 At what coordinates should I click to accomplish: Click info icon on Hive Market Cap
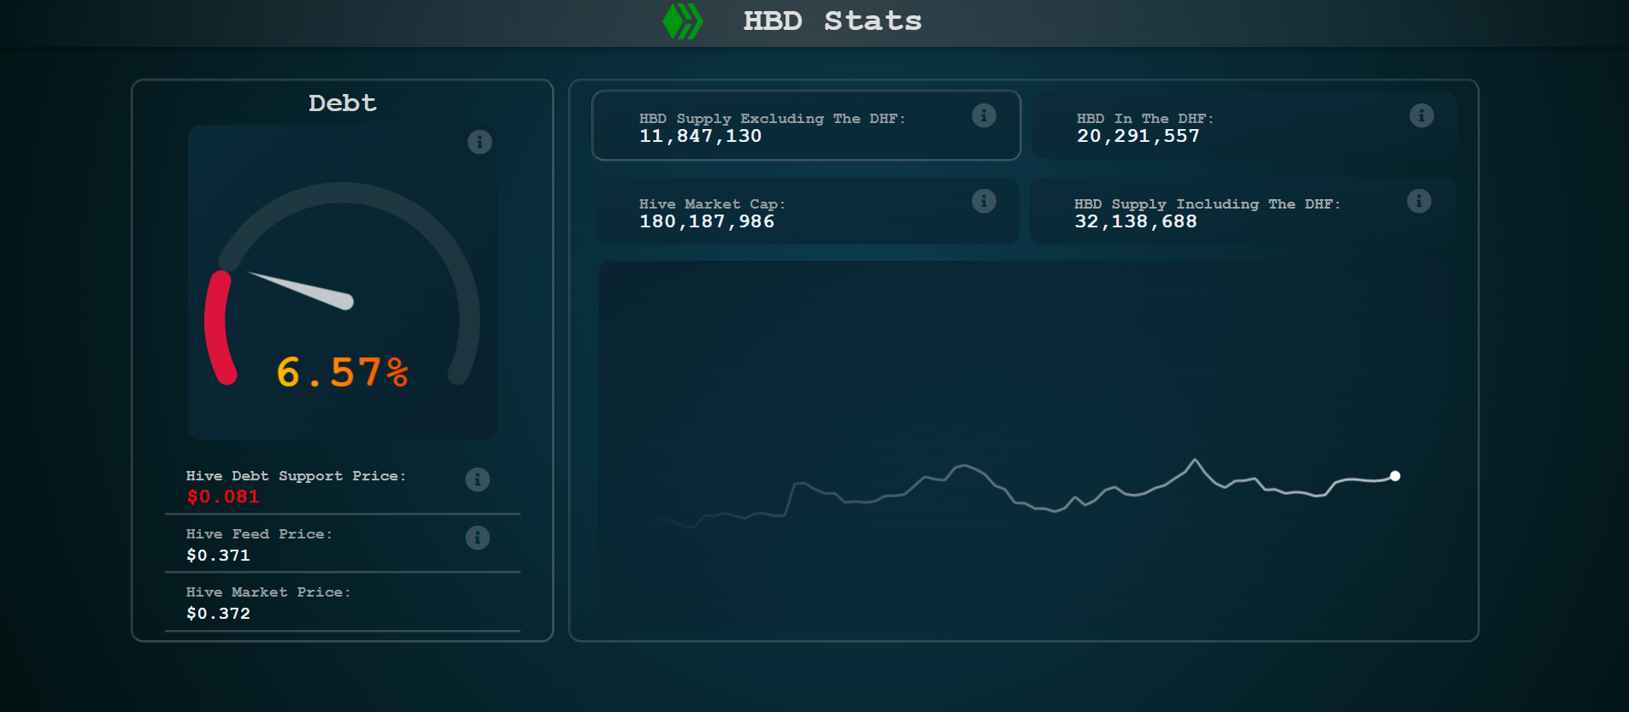tap(984, 201)
